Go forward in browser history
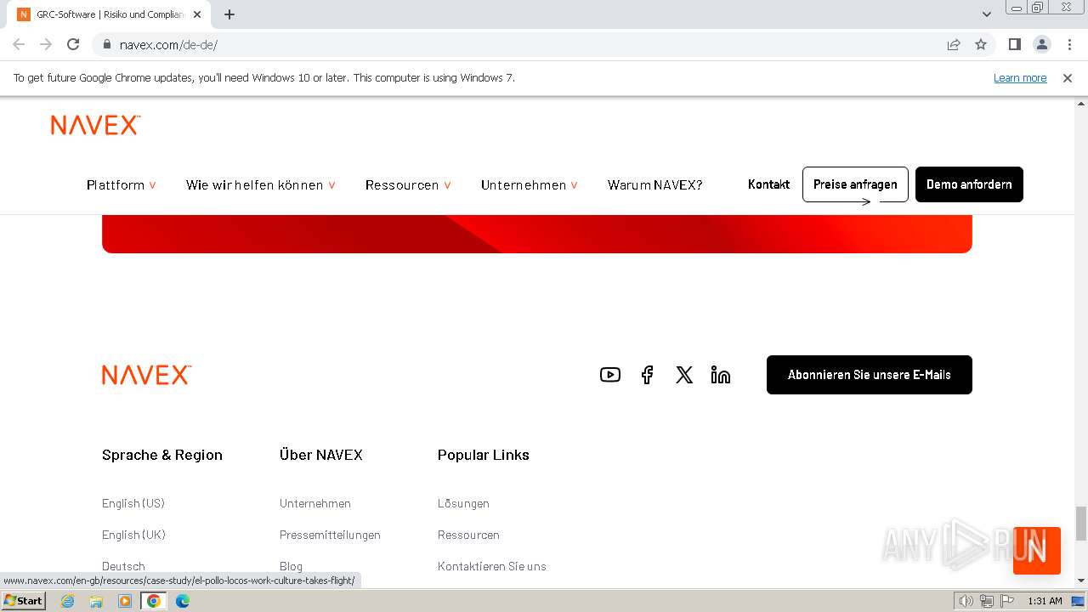 coord(46,44)
